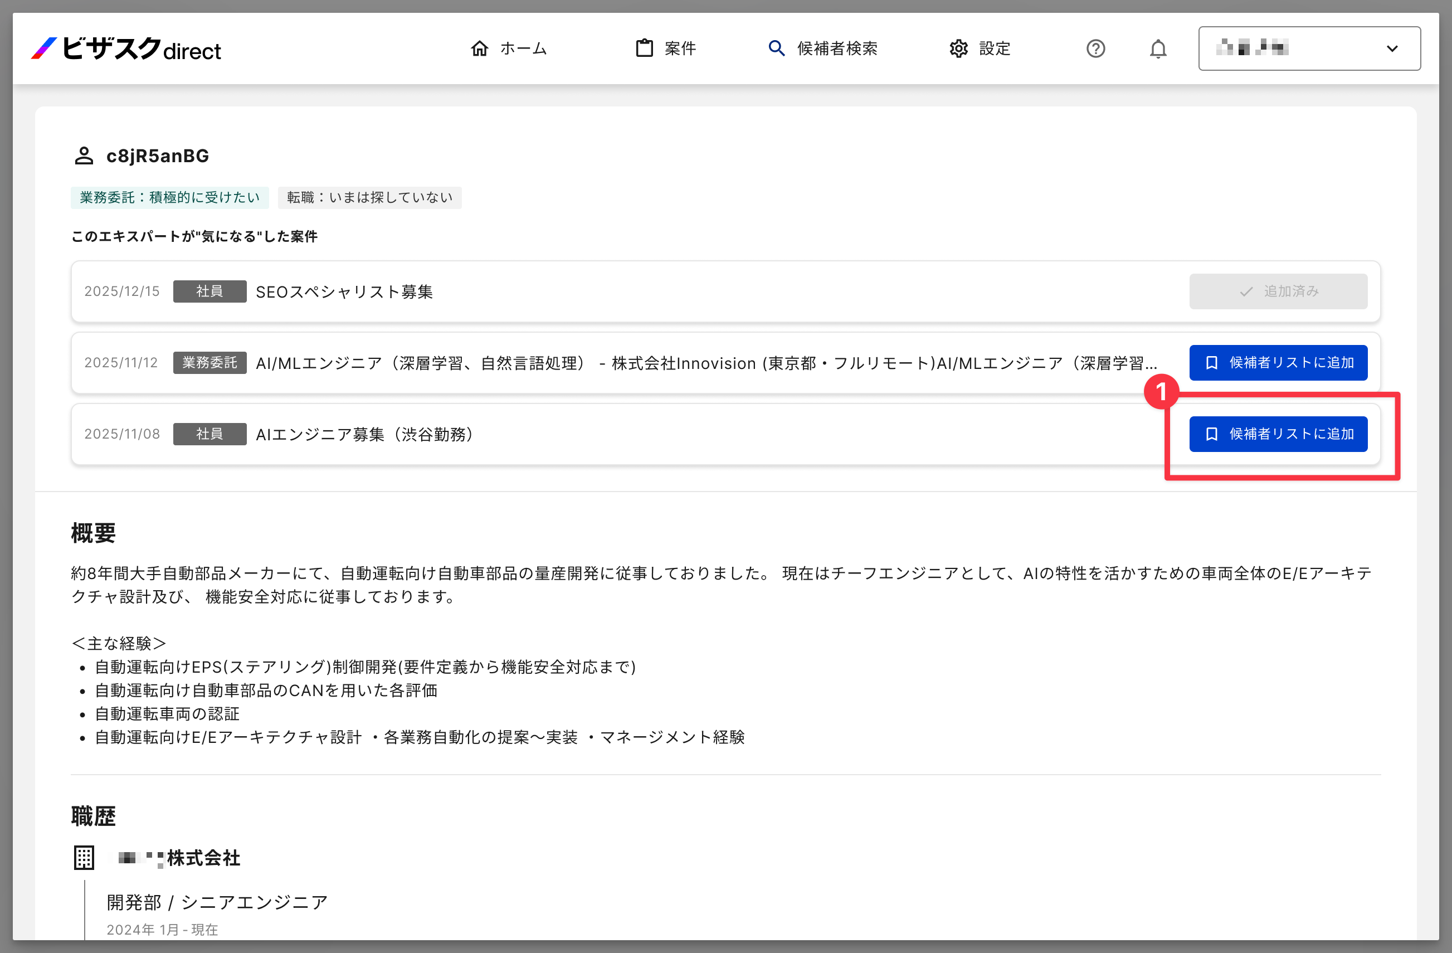Click bullet about CANを用いた各評価
The width and height of the screenshot is (1452, 953).
pos(266,690)
